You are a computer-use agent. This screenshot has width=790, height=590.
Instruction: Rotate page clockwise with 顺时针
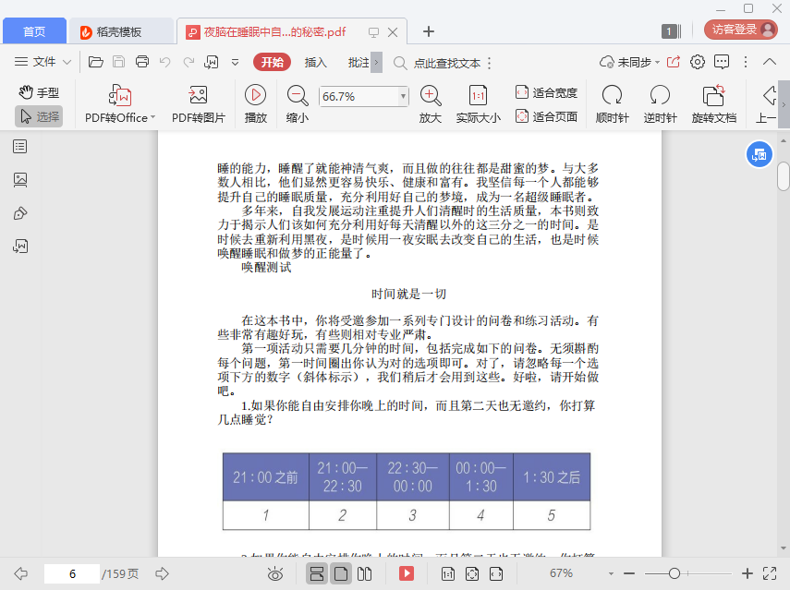612,95
